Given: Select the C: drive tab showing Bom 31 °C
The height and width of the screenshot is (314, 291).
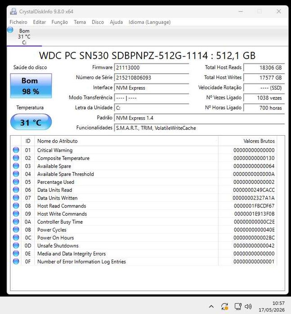Looking at the screenshot, I should click(24, 37).
